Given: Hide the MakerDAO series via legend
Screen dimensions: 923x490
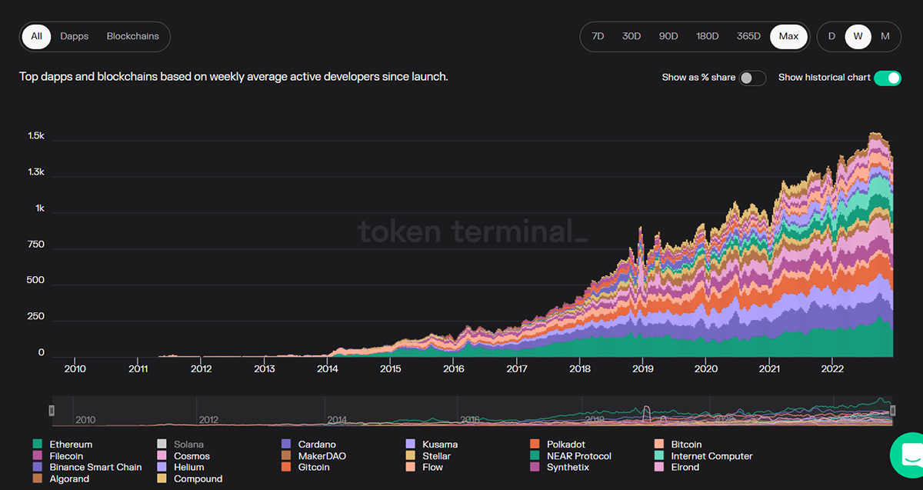Looking at the screenshot, I should [x=313, y=456].
